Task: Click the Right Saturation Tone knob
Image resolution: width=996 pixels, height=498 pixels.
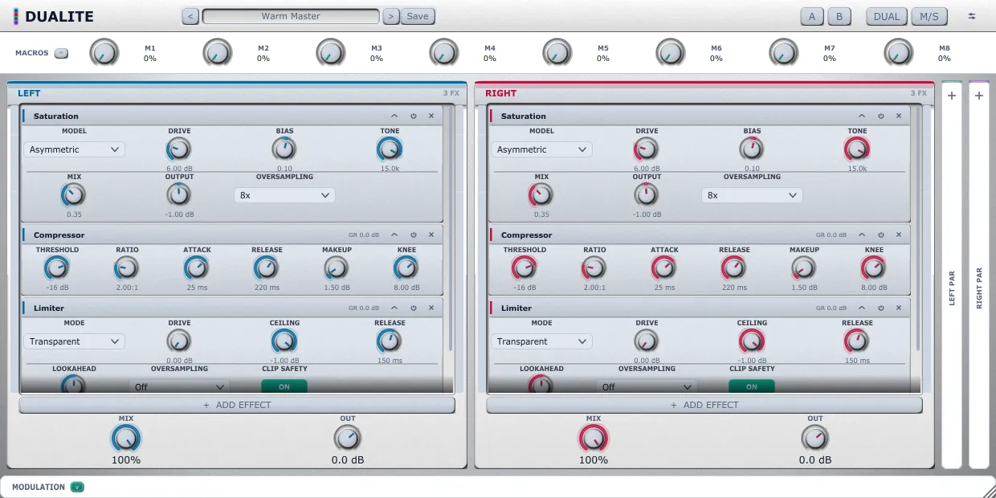Action: coord(857,149)
